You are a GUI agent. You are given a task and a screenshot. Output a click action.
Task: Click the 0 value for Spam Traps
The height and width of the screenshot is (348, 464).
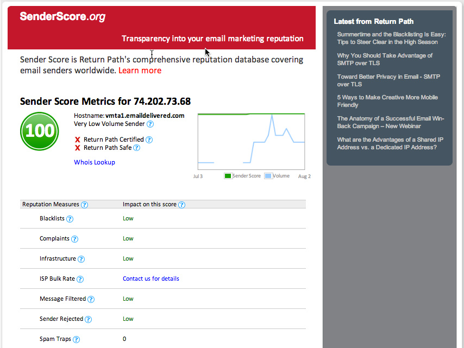[124, 339]
